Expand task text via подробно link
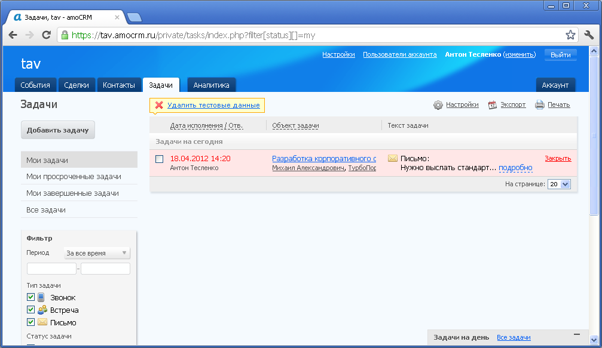Image resolution: width=602 pixels, height=348 pixels. tap(515, 168)
